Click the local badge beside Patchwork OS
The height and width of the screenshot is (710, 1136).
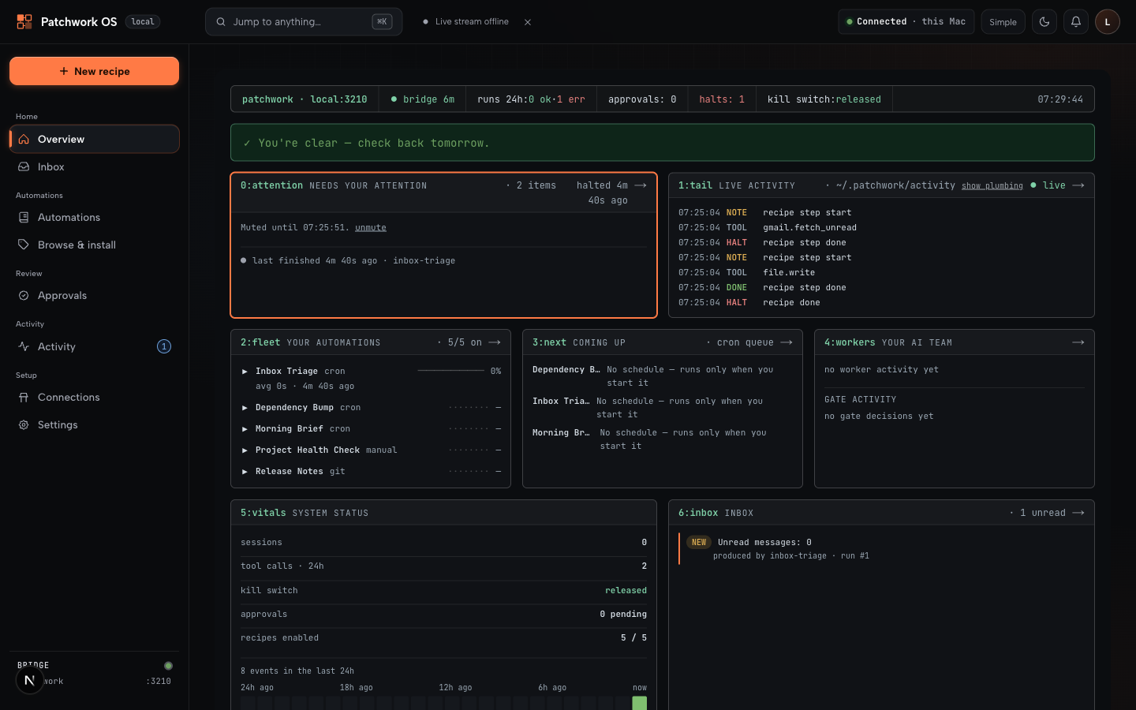tap(143, 22)
